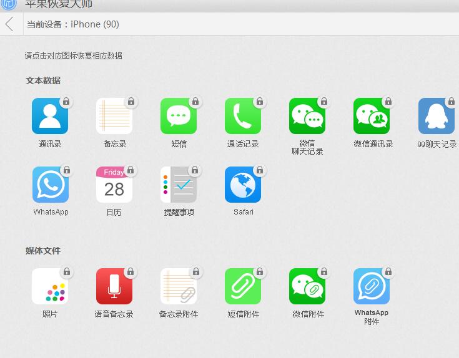Open the 照片 photos icon
The width and height of the screenshot is (459, 358).
point(50,286)
